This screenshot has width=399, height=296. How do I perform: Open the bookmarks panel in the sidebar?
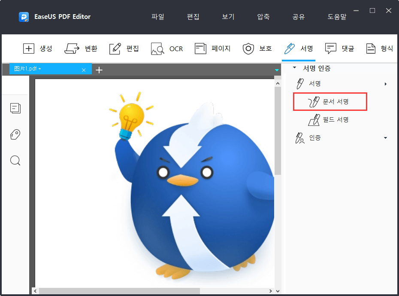15,134
